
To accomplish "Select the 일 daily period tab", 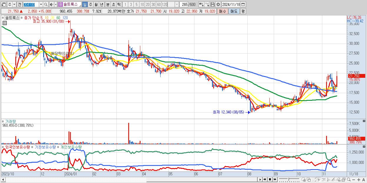I will [x=85, y=4].
